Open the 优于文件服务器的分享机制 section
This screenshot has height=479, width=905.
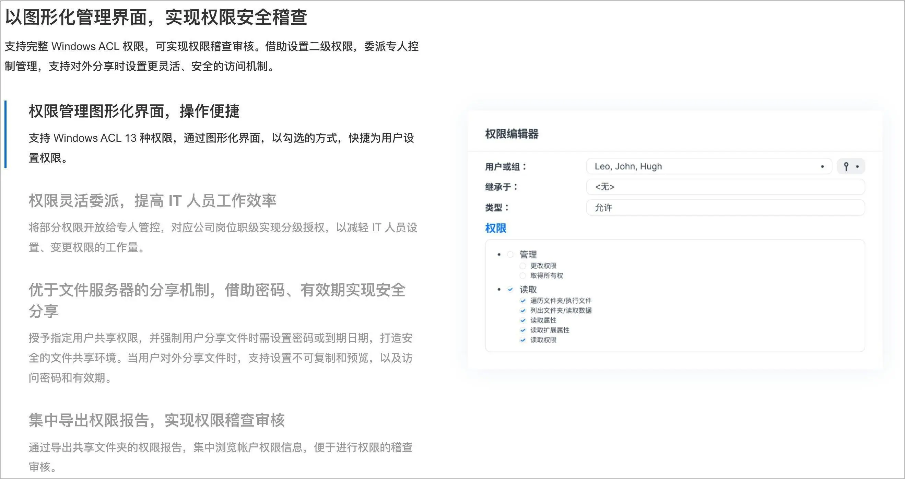click(217, 291)
